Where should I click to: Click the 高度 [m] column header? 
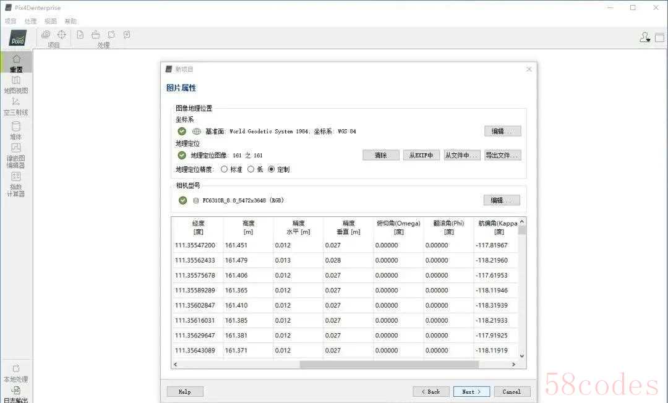coord(248,227)
